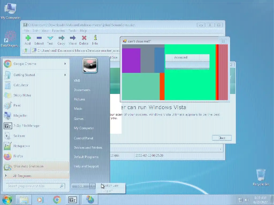
Task: Open Games from Start menu
Action: click(79, 119)
